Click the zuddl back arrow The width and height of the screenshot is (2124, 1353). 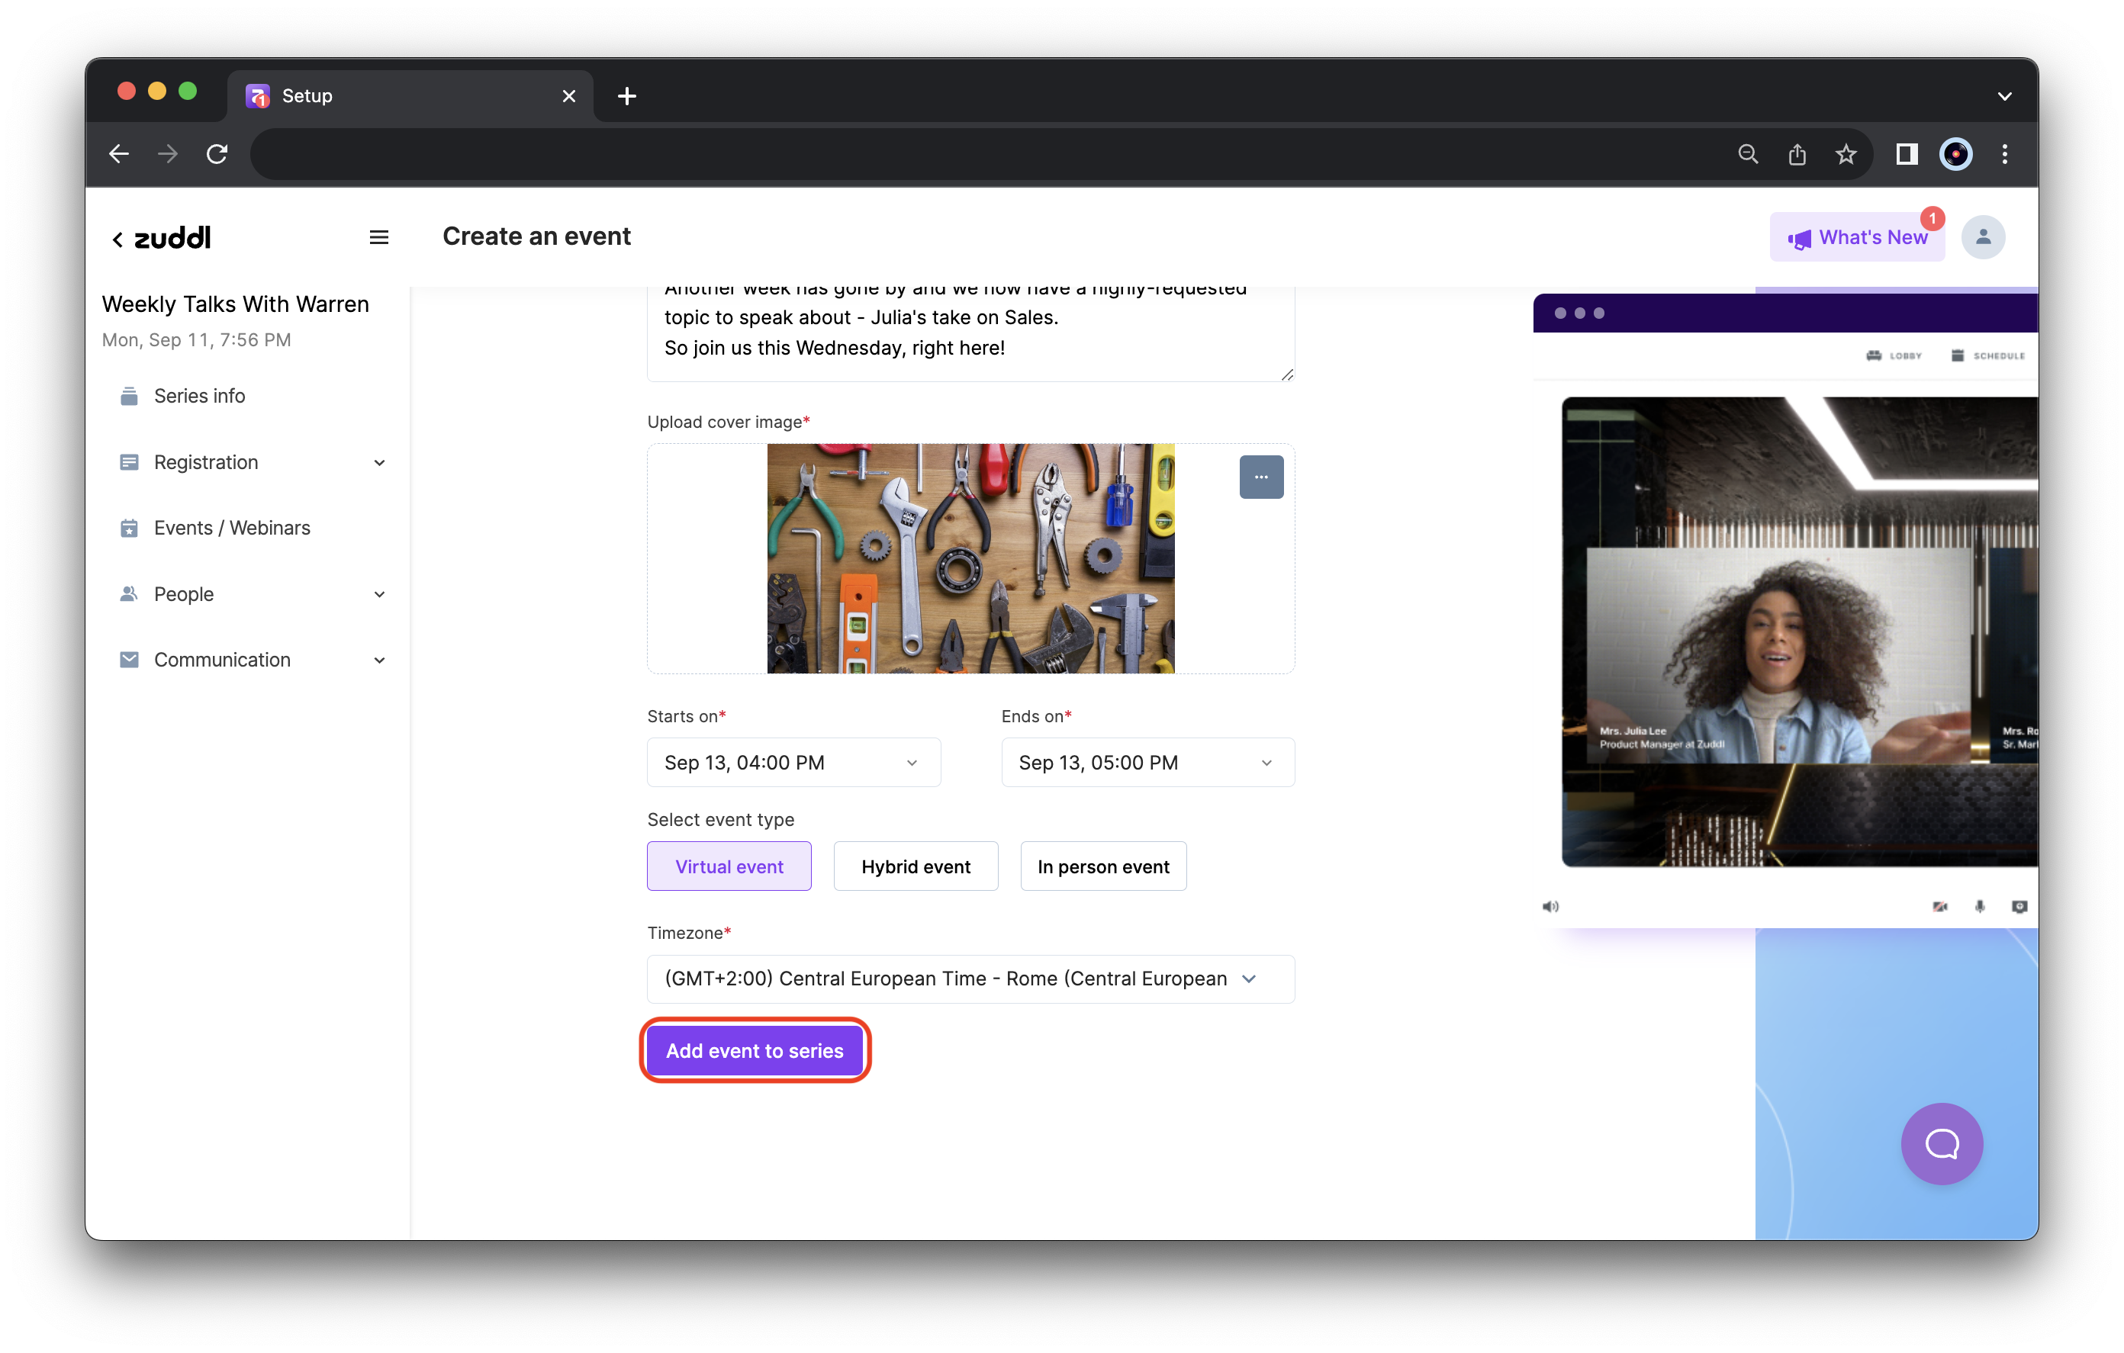117,239
